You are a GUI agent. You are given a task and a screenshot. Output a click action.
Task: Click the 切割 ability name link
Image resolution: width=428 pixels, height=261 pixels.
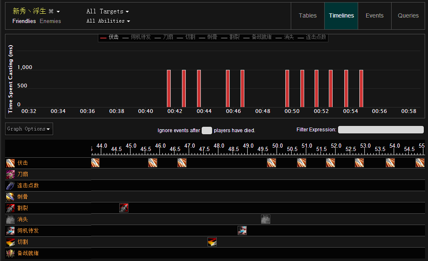23,242
